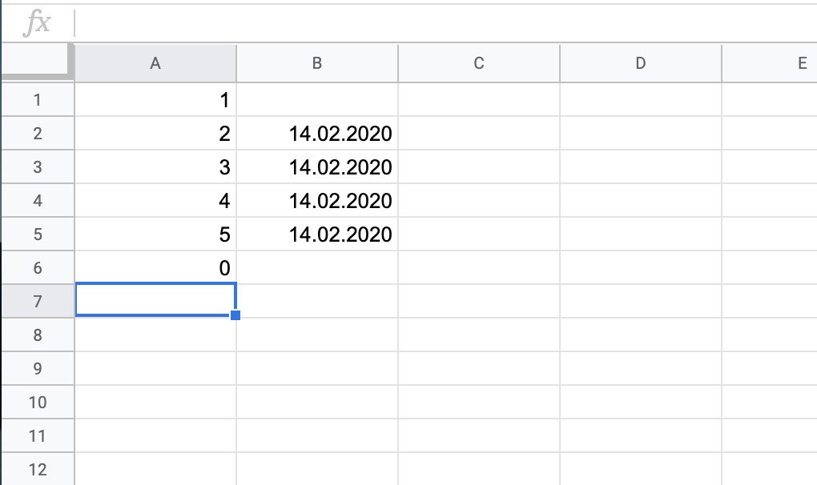Select row 12 header
The width and height of the screenshot is (817, 485).
[x=37, y=469]
